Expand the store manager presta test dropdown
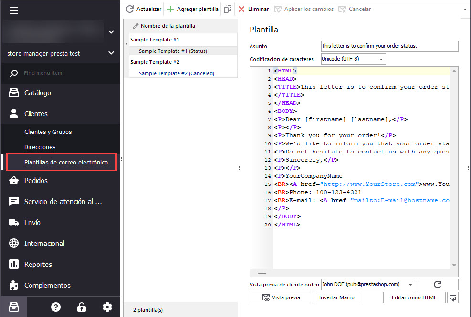The width and height of the screenshot is (471, 317). 111,53
